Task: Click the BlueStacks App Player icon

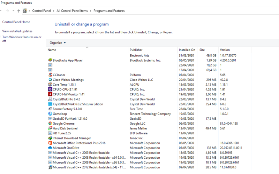Action: tap(50, 60)
